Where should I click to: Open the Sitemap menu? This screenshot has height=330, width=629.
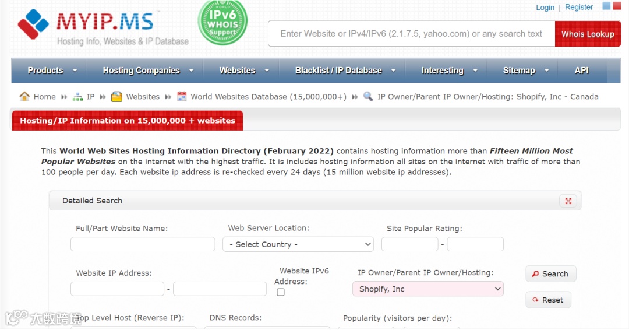tap(519, 70)
